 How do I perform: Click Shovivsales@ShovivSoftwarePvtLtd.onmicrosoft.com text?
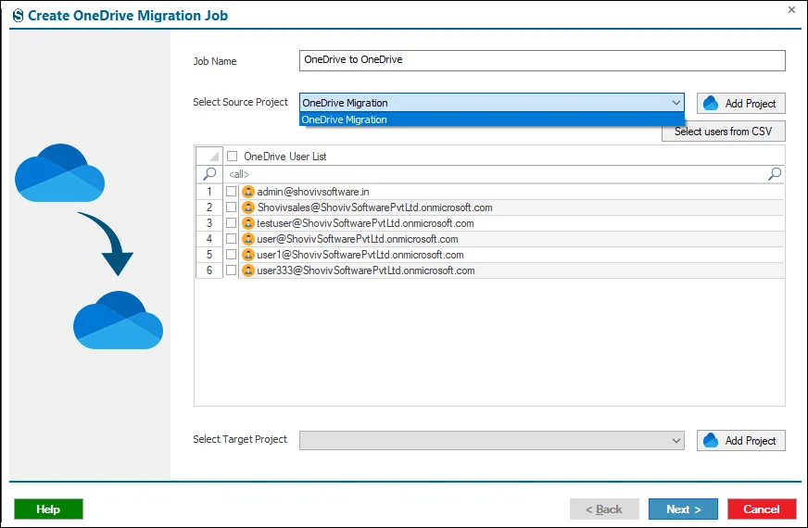(374, 207)
